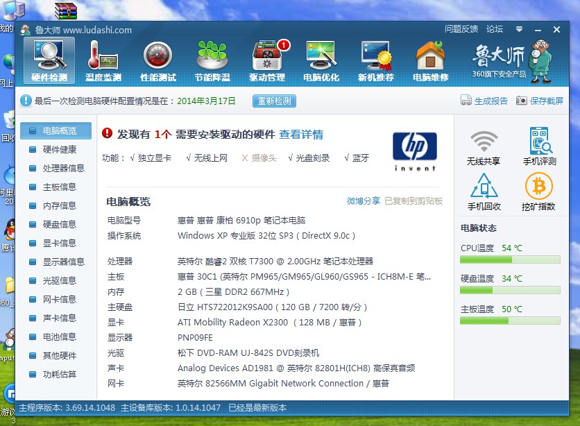Click the detection date 2014年3月17日
This screenshot has width=580, height=426.
click(x=206, y=101)
